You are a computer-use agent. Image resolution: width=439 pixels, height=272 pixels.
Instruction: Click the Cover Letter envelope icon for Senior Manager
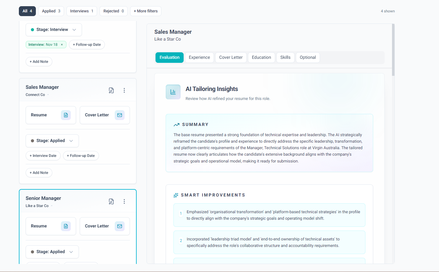(x=120, y=226)
